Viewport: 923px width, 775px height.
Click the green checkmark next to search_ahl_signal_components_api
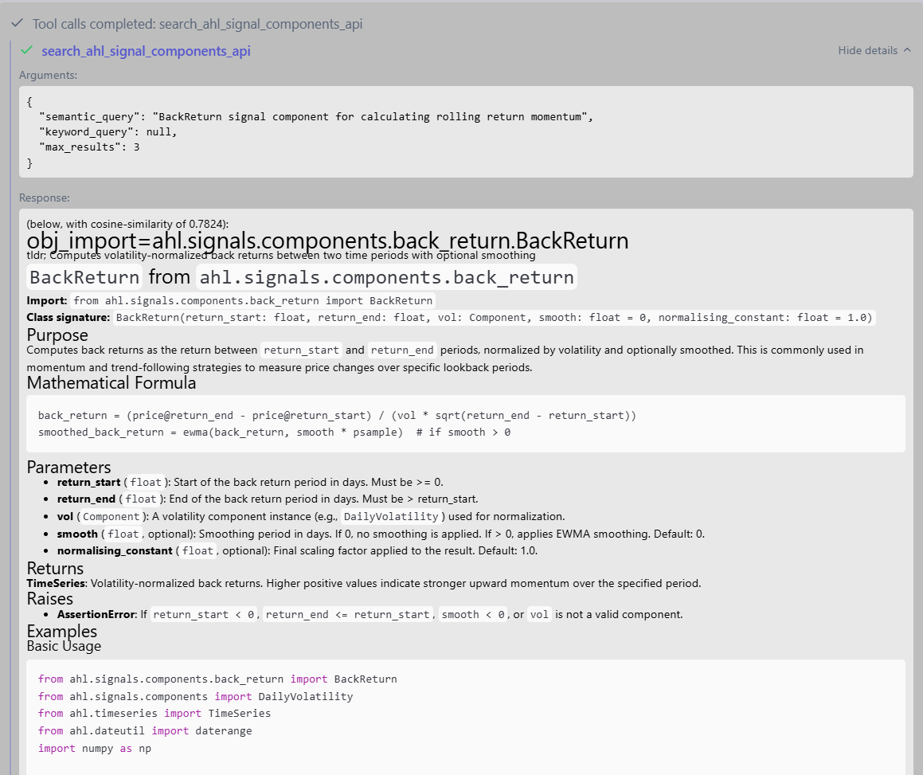coord(26,51)
